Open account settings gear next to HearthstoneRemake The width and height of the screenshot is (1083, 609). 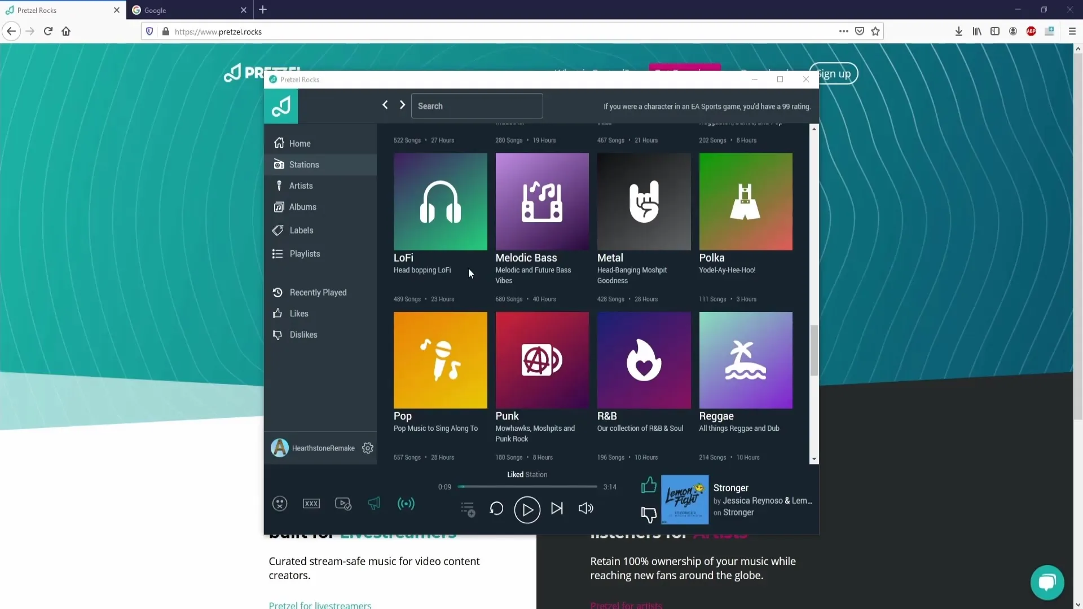click(368, 448)
